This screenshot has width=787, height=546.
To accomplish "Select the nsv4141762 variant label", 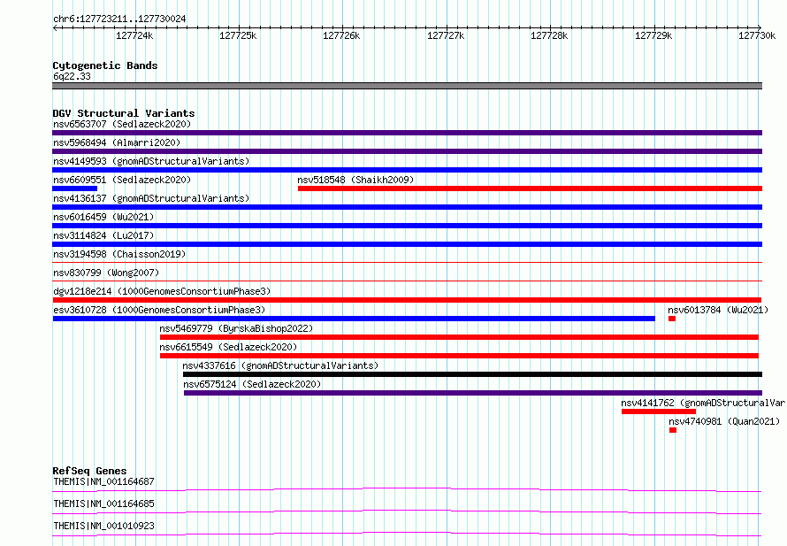I will (704, 403).
